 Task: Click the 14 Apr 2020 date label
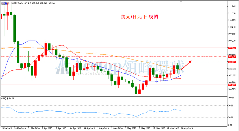click(x=76, y=129)
